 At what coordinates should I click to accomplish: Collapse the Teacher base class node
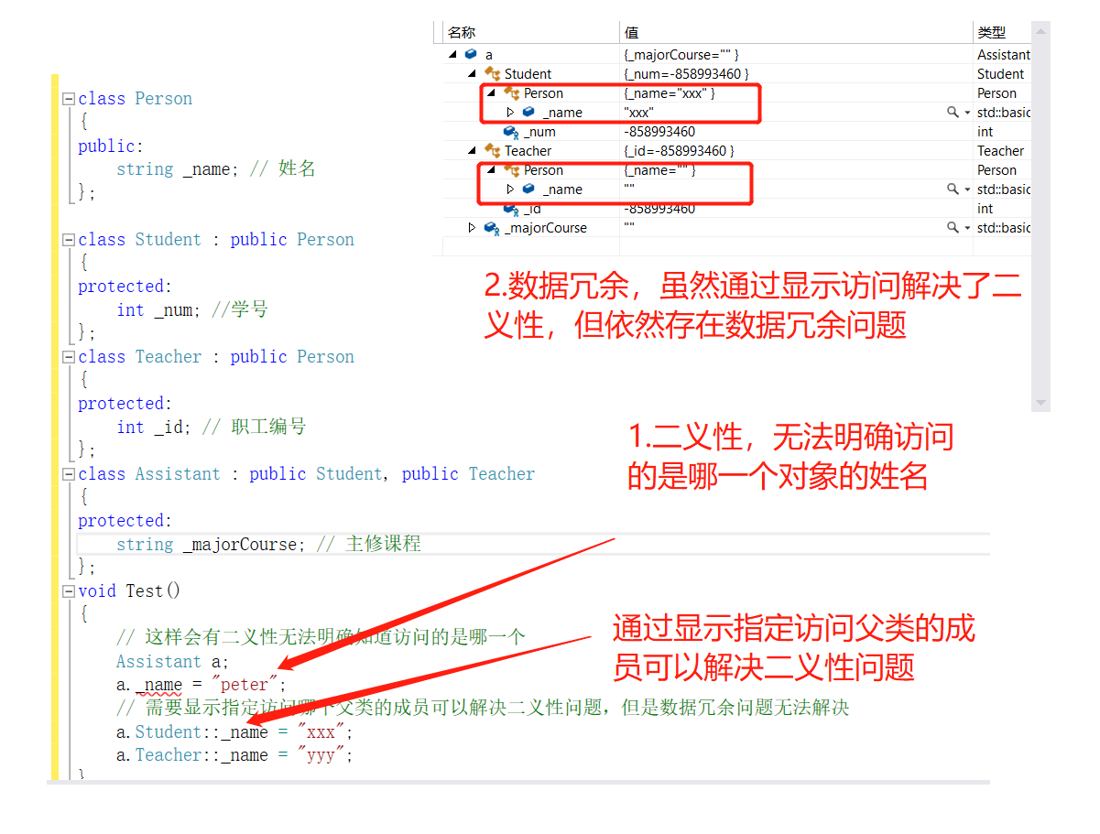[473, 151]
